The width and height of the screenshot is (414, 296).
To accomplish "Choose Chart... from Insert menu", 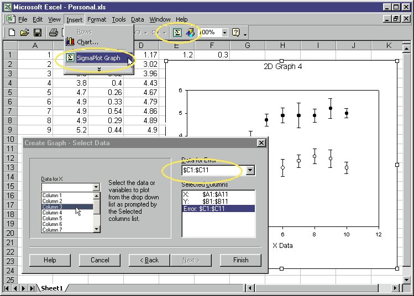I will click(x=87, y=42).
